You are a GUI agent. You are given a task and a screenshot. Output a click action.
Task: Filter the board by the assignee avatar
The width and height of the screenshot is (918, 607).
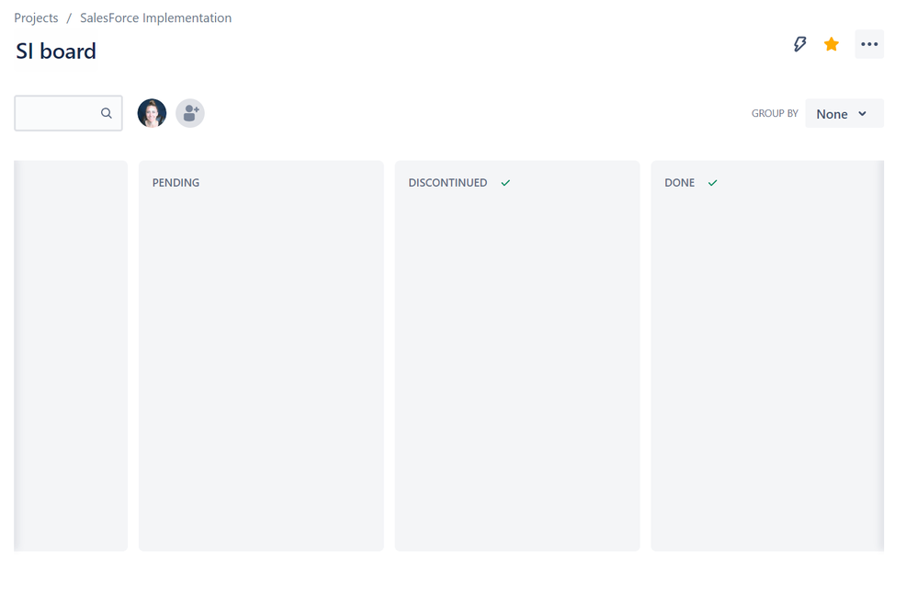point(152,112)
